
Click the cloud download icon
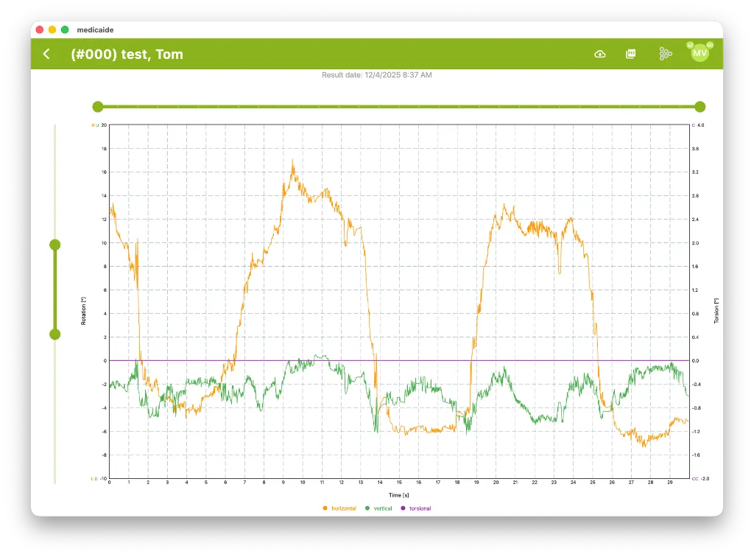coord(600,54)
